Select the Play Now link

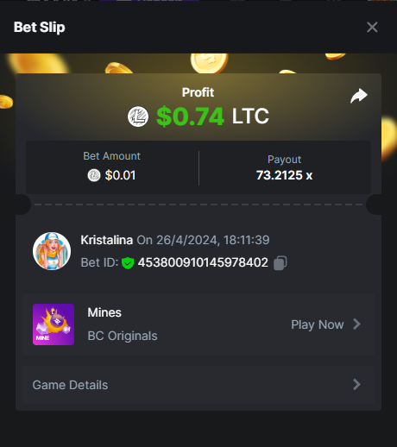coord(318,324)
